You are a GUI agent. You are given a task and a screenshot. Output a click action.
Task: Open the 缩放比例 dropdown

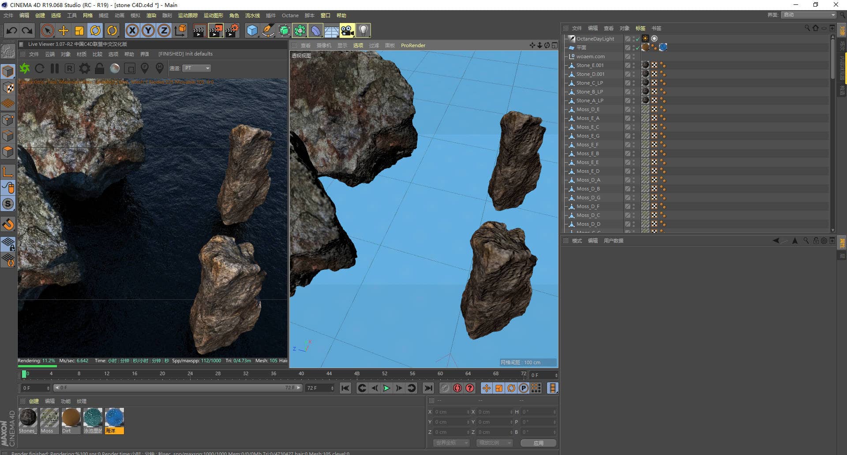(x=494, y=443)
